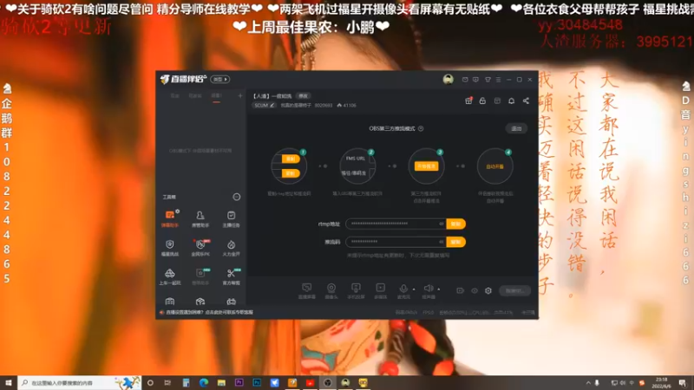Click the shirt skin icon in title bar
694x390 pixels.
(x=488, y=80)
